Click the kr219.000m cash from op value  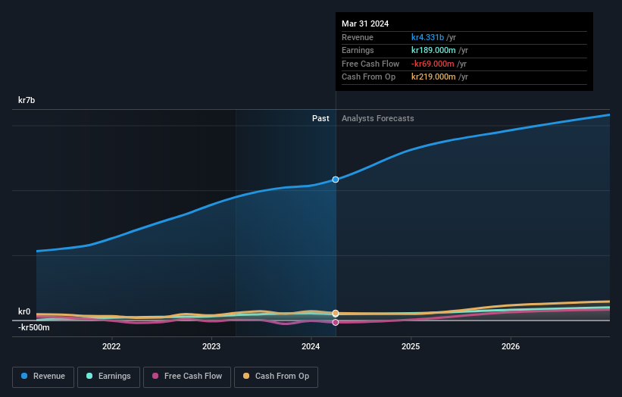[433, 77]
